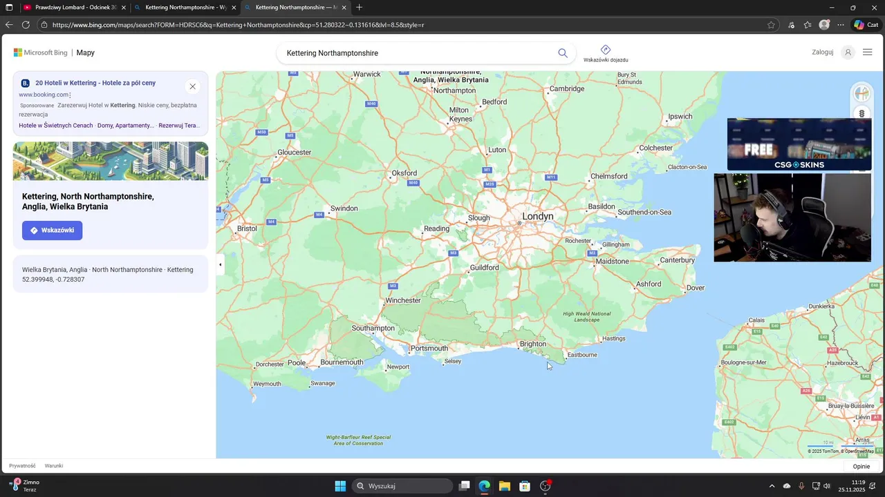
Task: Add page to favorites star icon
Action: click(771, 25)
